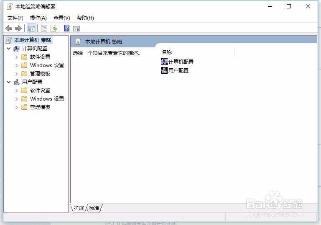
Task: Expand Windows 设置 under 用户配置
Action: 17,99
